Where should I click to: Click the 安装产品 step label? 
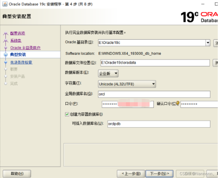pyautogui.click(x=18, y=76)
